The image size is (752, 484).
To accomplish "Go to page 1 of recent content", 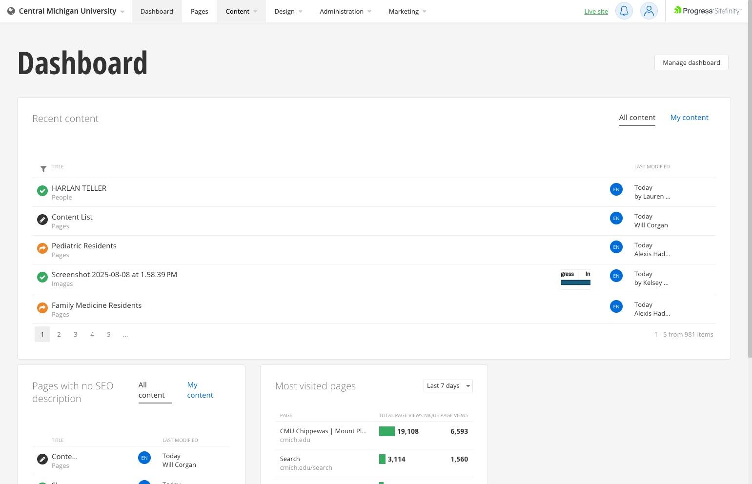I will click(42, 334).
